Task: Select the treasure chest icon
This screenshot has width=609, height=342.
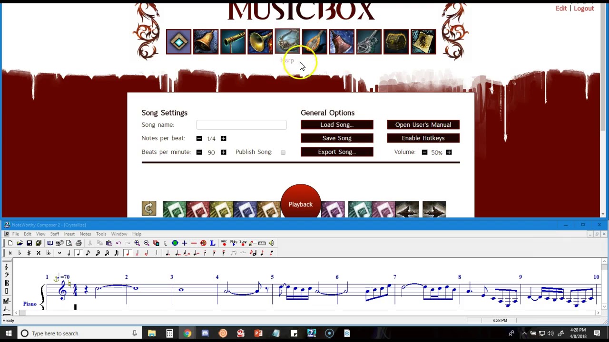Action: pyautogui.click(x=396, y=42)
